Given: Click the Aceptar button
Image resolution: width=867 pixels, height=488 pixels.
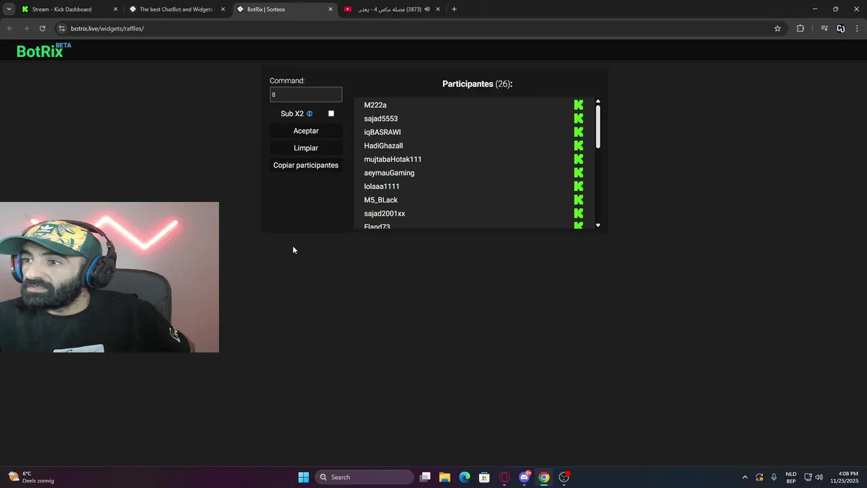Looking at the screenshot, I should pyautogui.click(x=305, y=131).
